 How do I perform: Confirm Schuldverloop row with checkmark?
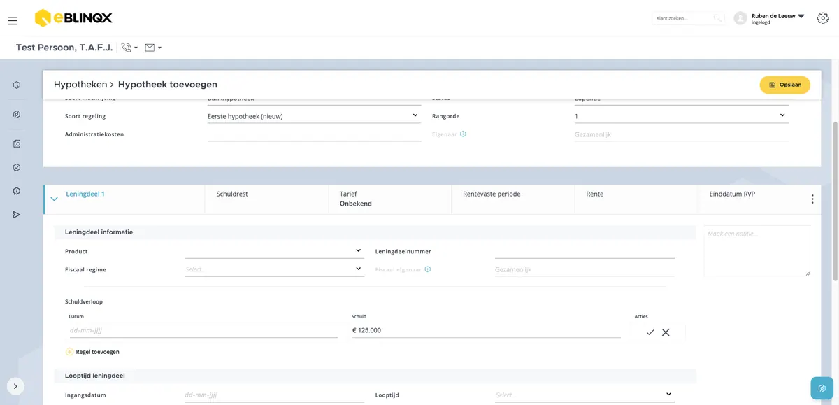650,332
